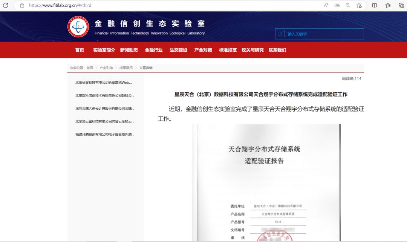Click the laboratory round logo

coord(78,27)
